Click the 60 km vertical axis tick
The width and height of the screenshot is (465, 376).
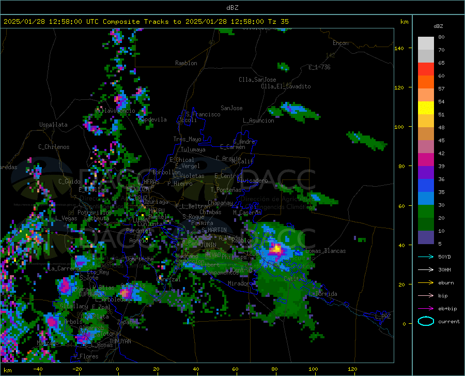(401, 206)
